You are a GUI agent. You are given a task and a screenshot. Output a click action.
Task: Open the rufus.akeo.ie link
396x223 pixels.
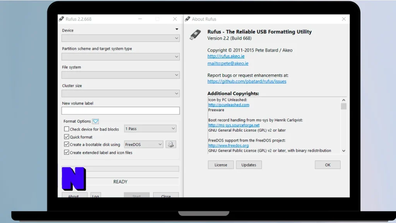tap(226, 56)
